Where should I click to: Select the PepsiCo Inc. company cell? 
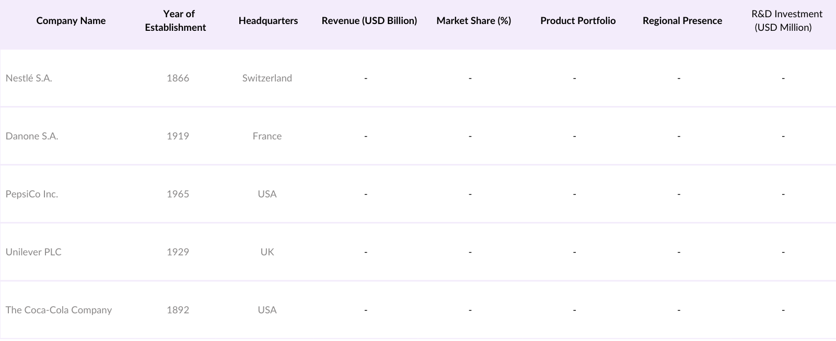(x=32, y=194)
